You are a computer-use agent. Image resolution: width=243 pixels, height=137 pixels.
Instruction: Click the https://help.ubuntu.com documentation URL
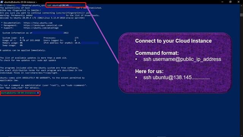[x=38, y=23]
